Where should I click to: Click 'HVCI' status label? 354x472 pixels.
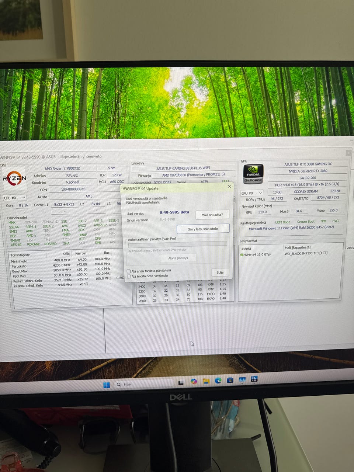(336, 221)
